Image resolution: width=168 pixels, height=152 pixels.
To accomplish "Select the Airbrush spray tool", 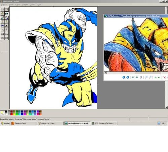I will click(2, 26).
